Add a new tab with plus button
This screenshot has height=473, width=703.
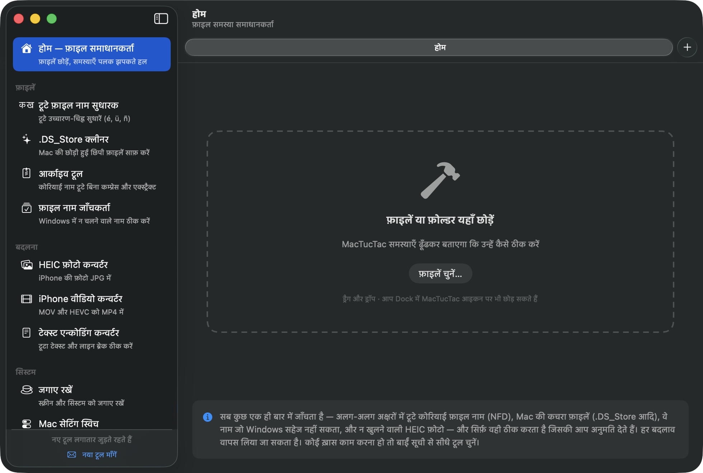click(687, 47)
